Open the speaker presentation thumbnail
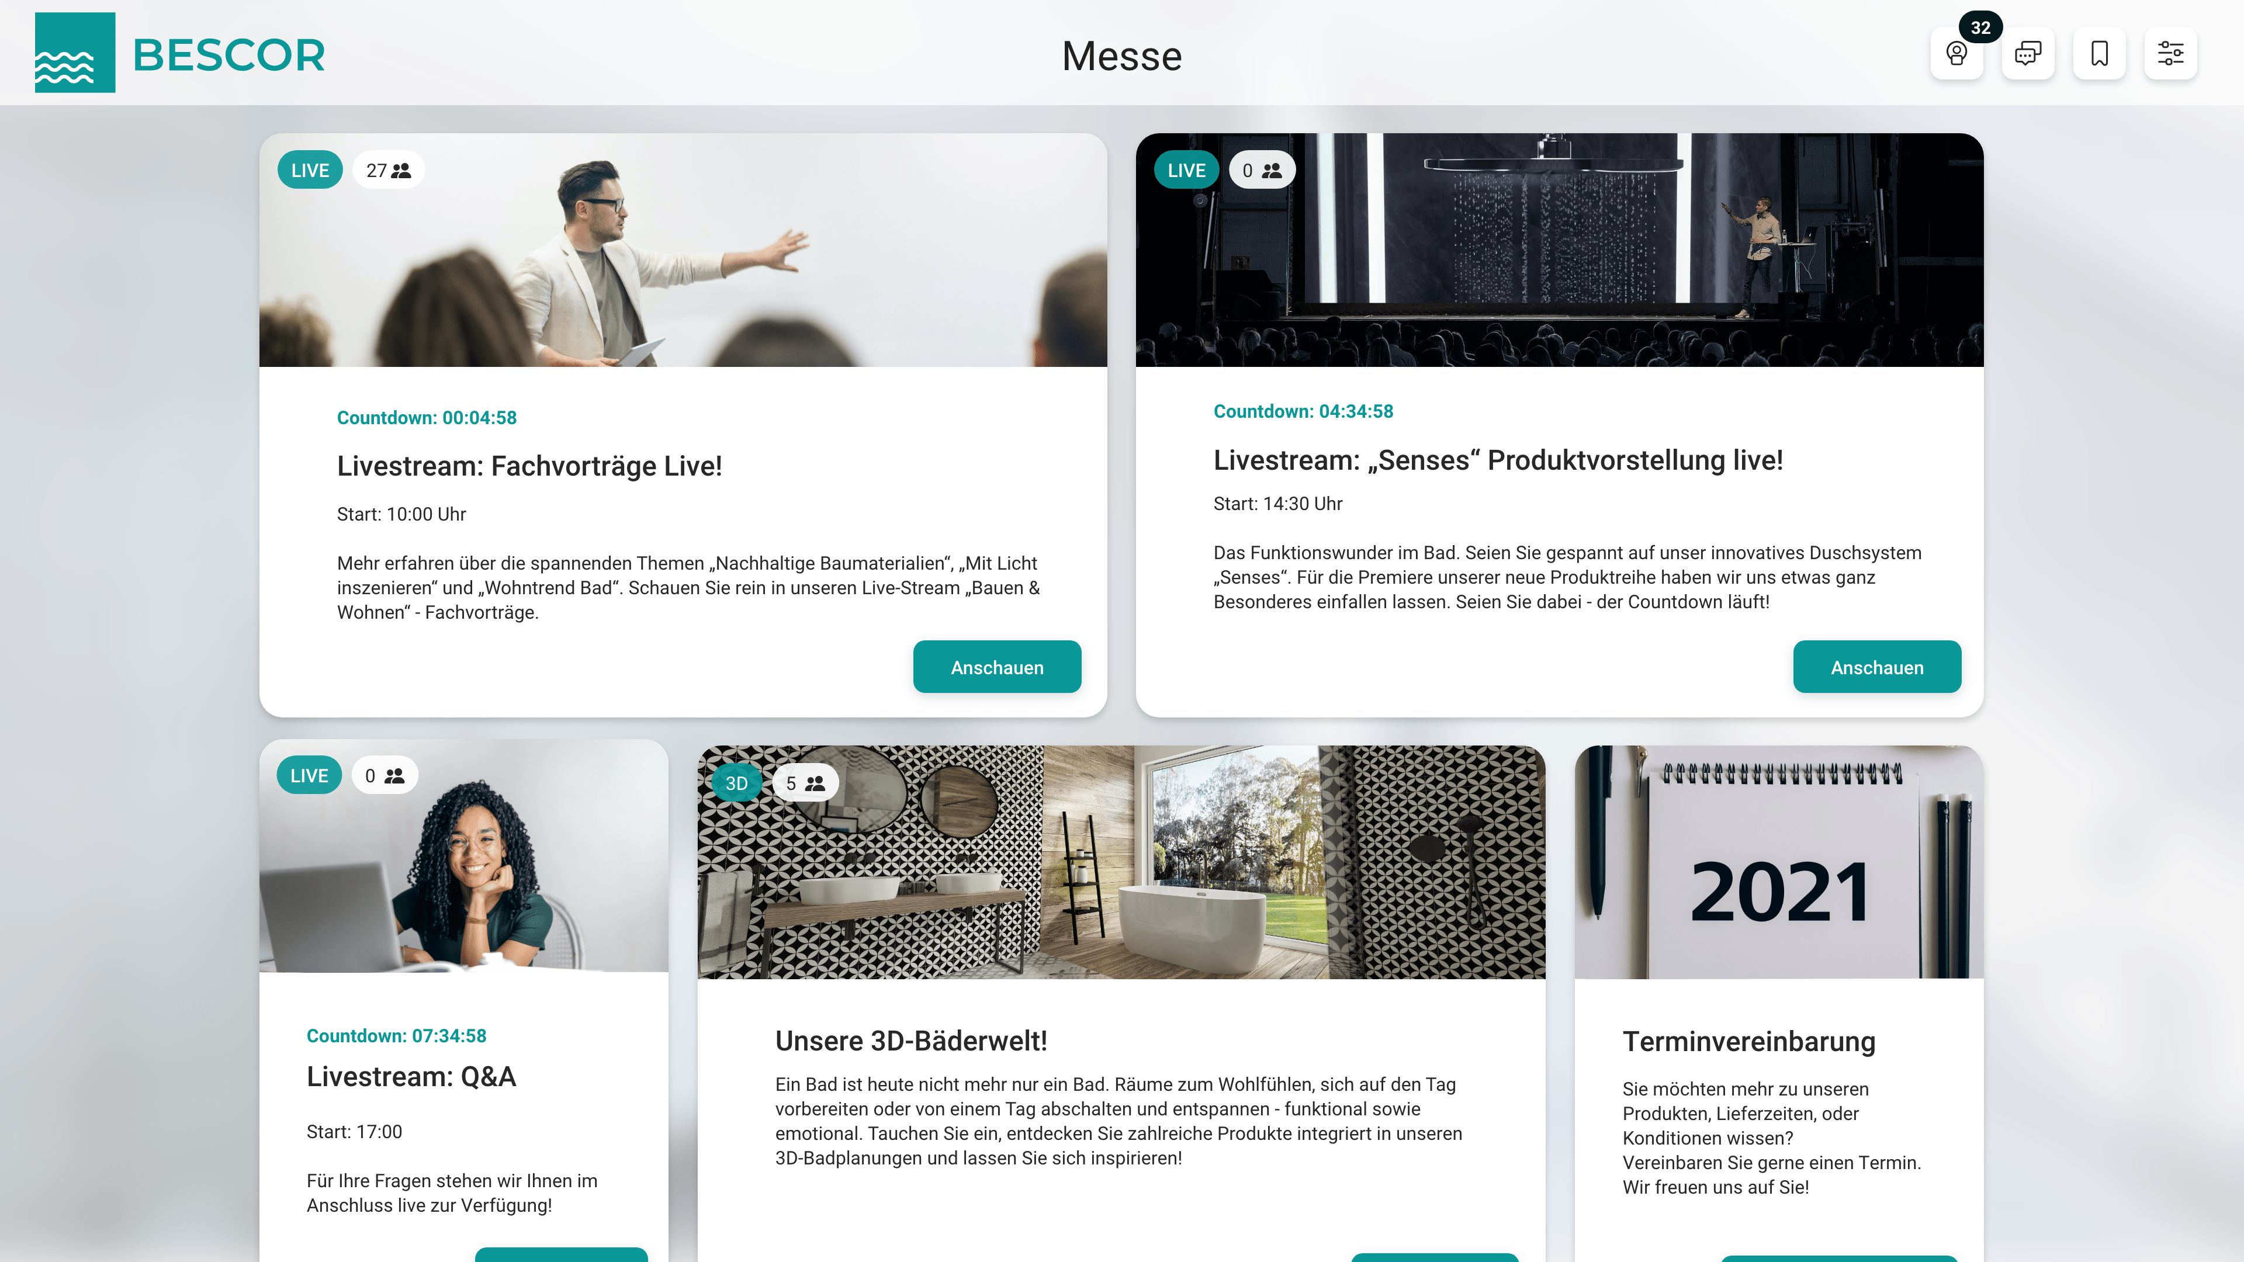 (683, 250)
